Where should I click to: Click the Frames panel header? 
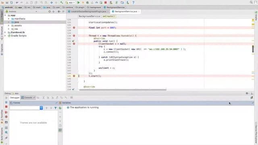33,103
